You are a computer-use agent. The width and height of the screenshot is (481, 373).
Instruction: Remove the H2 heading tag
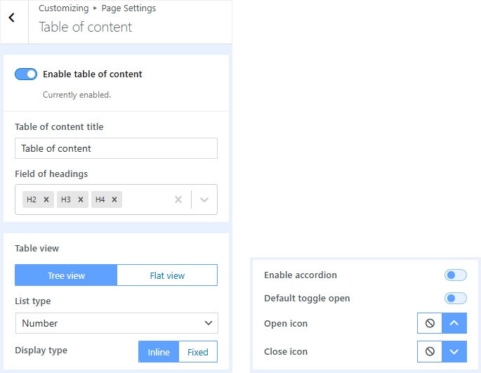(46, 199)
